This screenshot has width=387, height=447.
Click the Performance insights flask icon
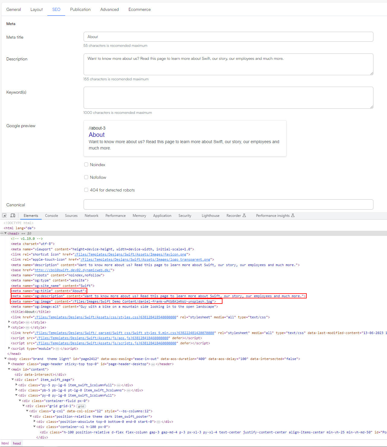pos(293,216)
